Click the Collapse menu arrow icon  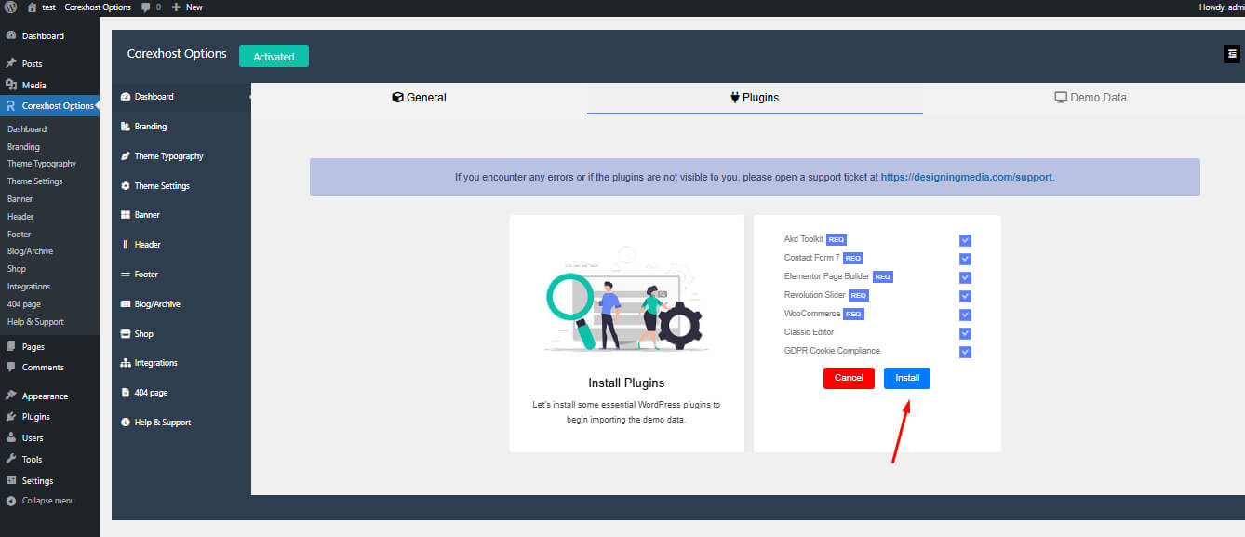coord(11,501)
